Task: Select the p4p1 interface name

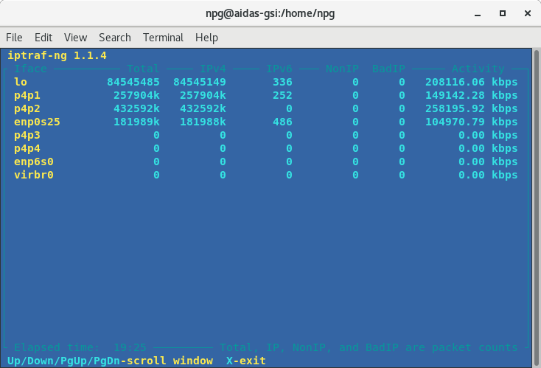Action: [x=27, y=95]
